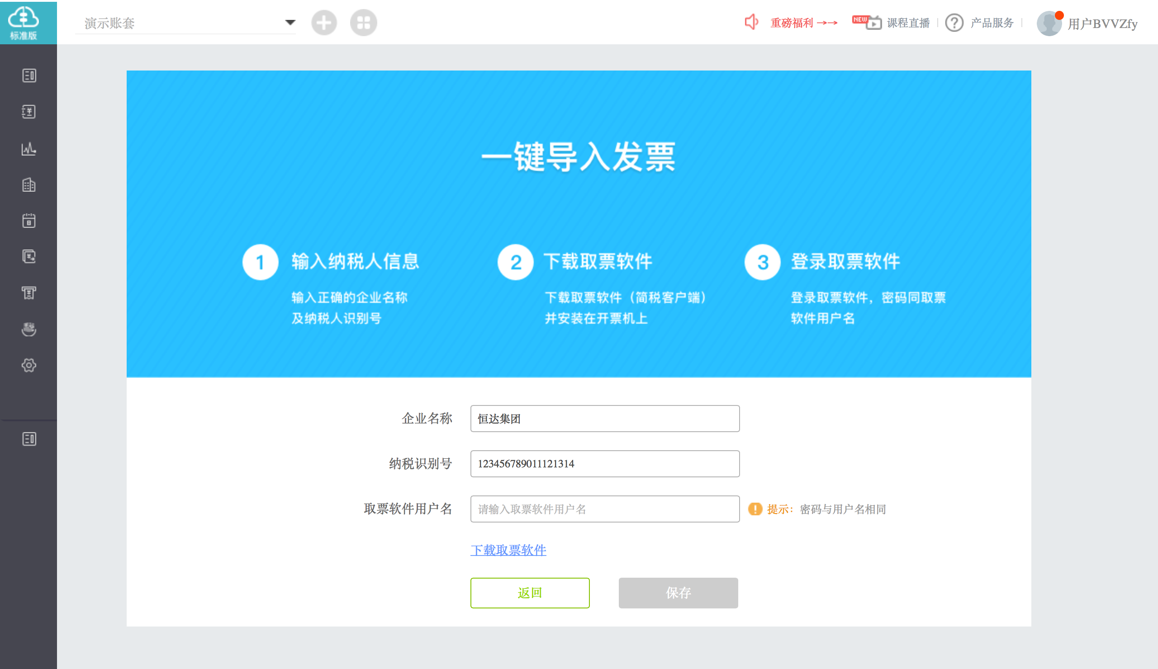Click the cloud logo 标准版
Viewport: 1158px width, 669px height.
(24, 22)
